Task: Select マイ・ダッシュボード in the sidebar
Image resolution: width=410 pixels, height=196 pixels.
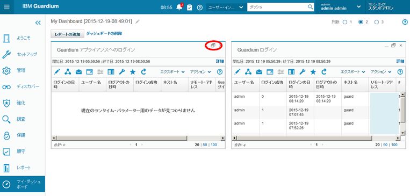Action: click(x=23, y=184)
